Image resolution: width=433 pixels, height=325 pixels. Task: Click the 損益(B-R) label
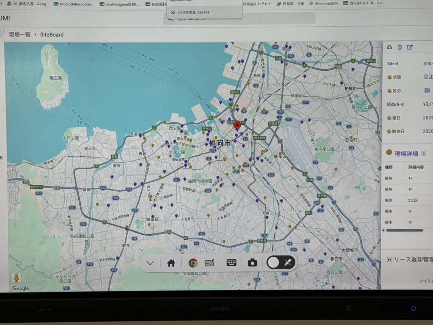395,104
